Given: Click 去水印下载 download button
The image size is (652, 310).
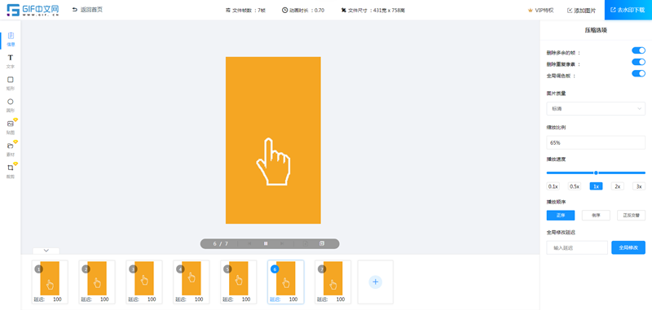Looking at the screenshot, I should pyautogui.click(x=628, y=10).
